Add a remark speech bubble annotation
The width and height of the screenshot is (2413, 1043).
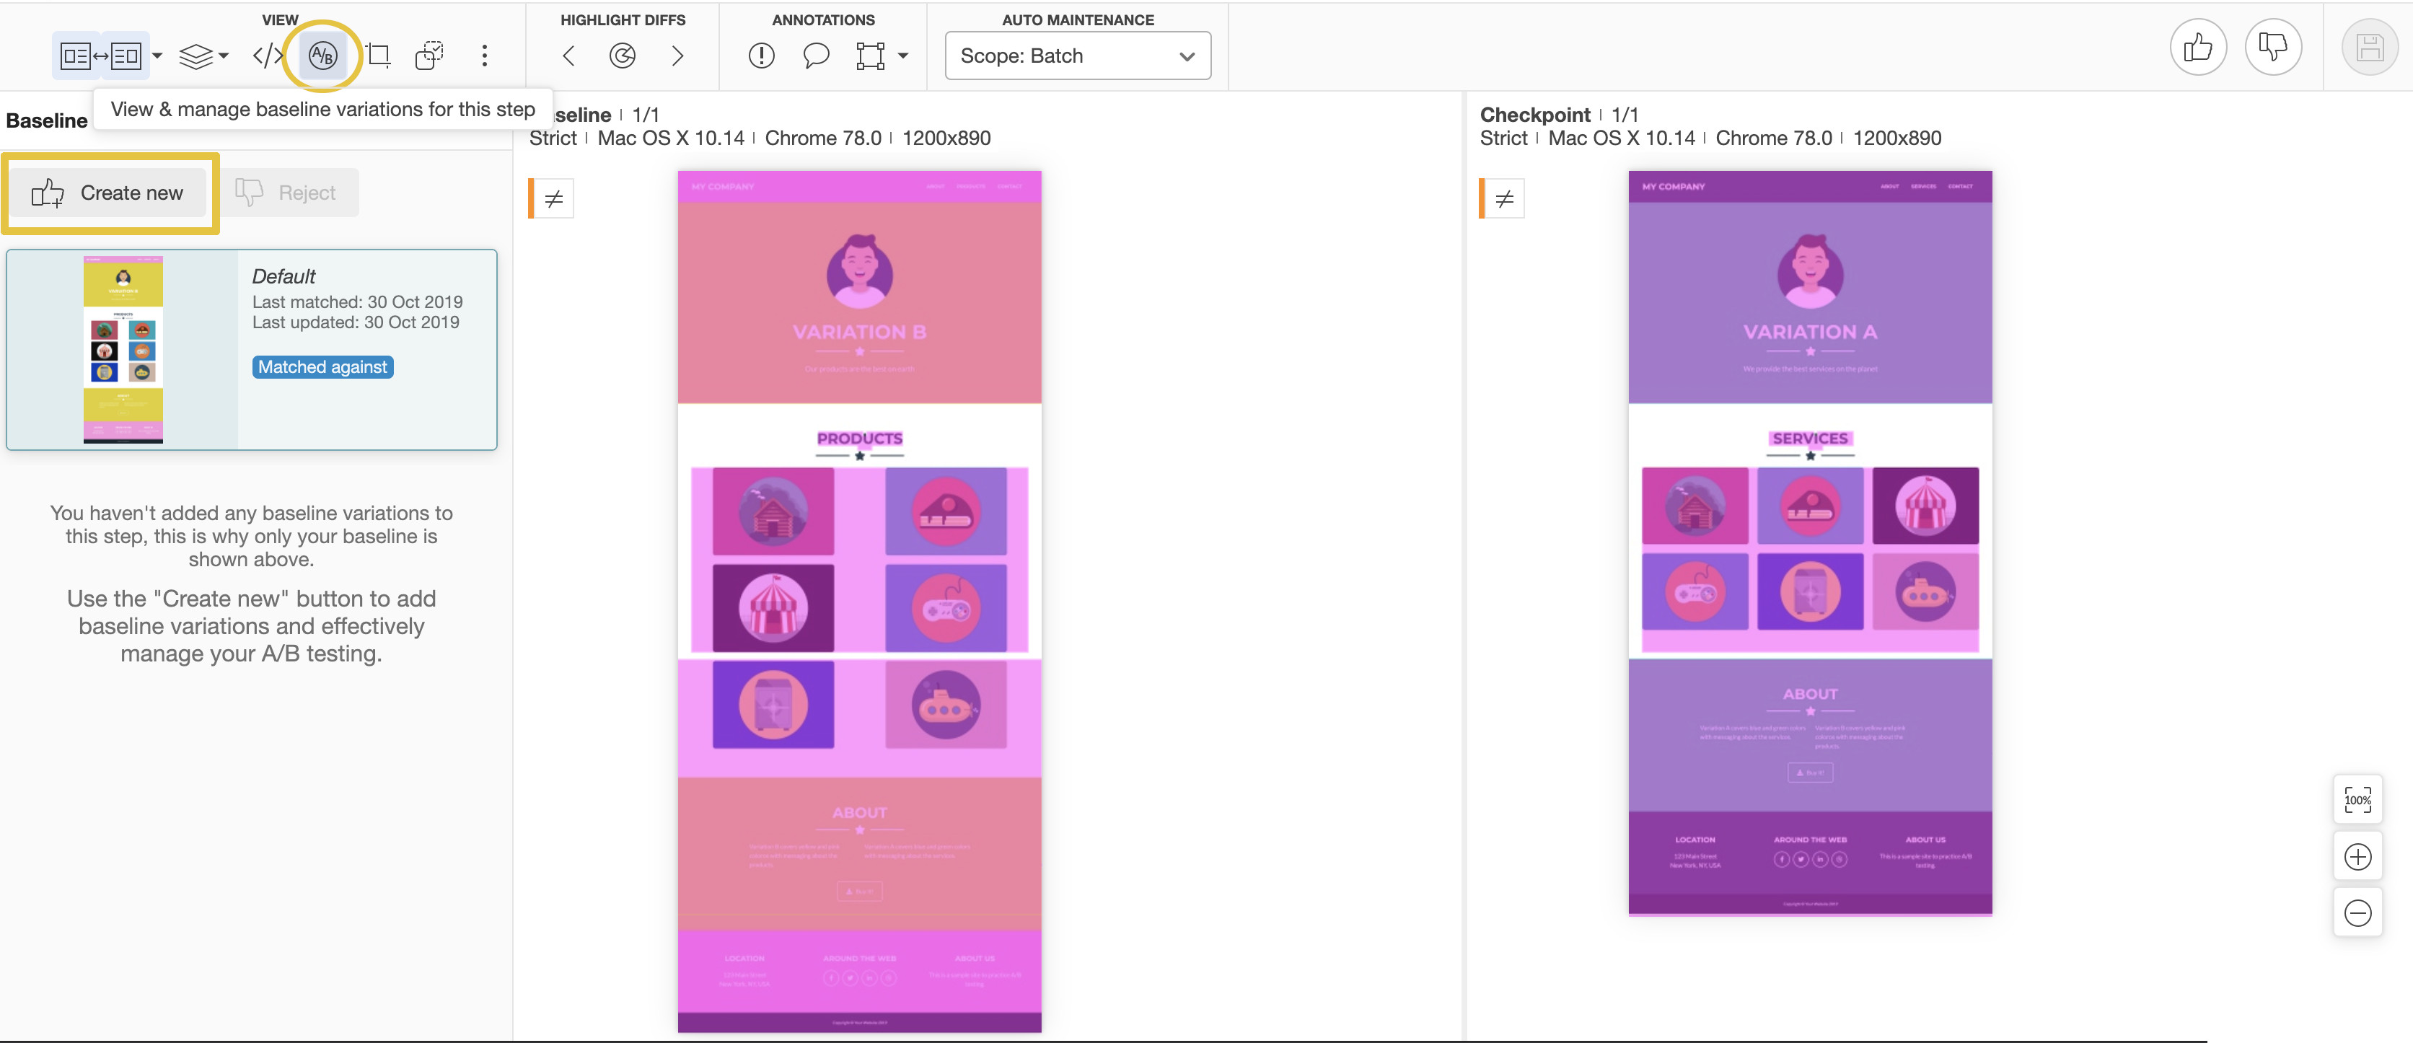tap(816, 56)
